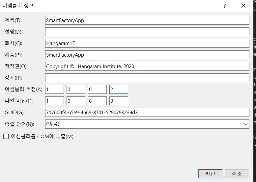Image resolution: width=256 pixels, height=182 pixels.
Task: Click the 파일 버전(F) label
Action: coord(18,101)
